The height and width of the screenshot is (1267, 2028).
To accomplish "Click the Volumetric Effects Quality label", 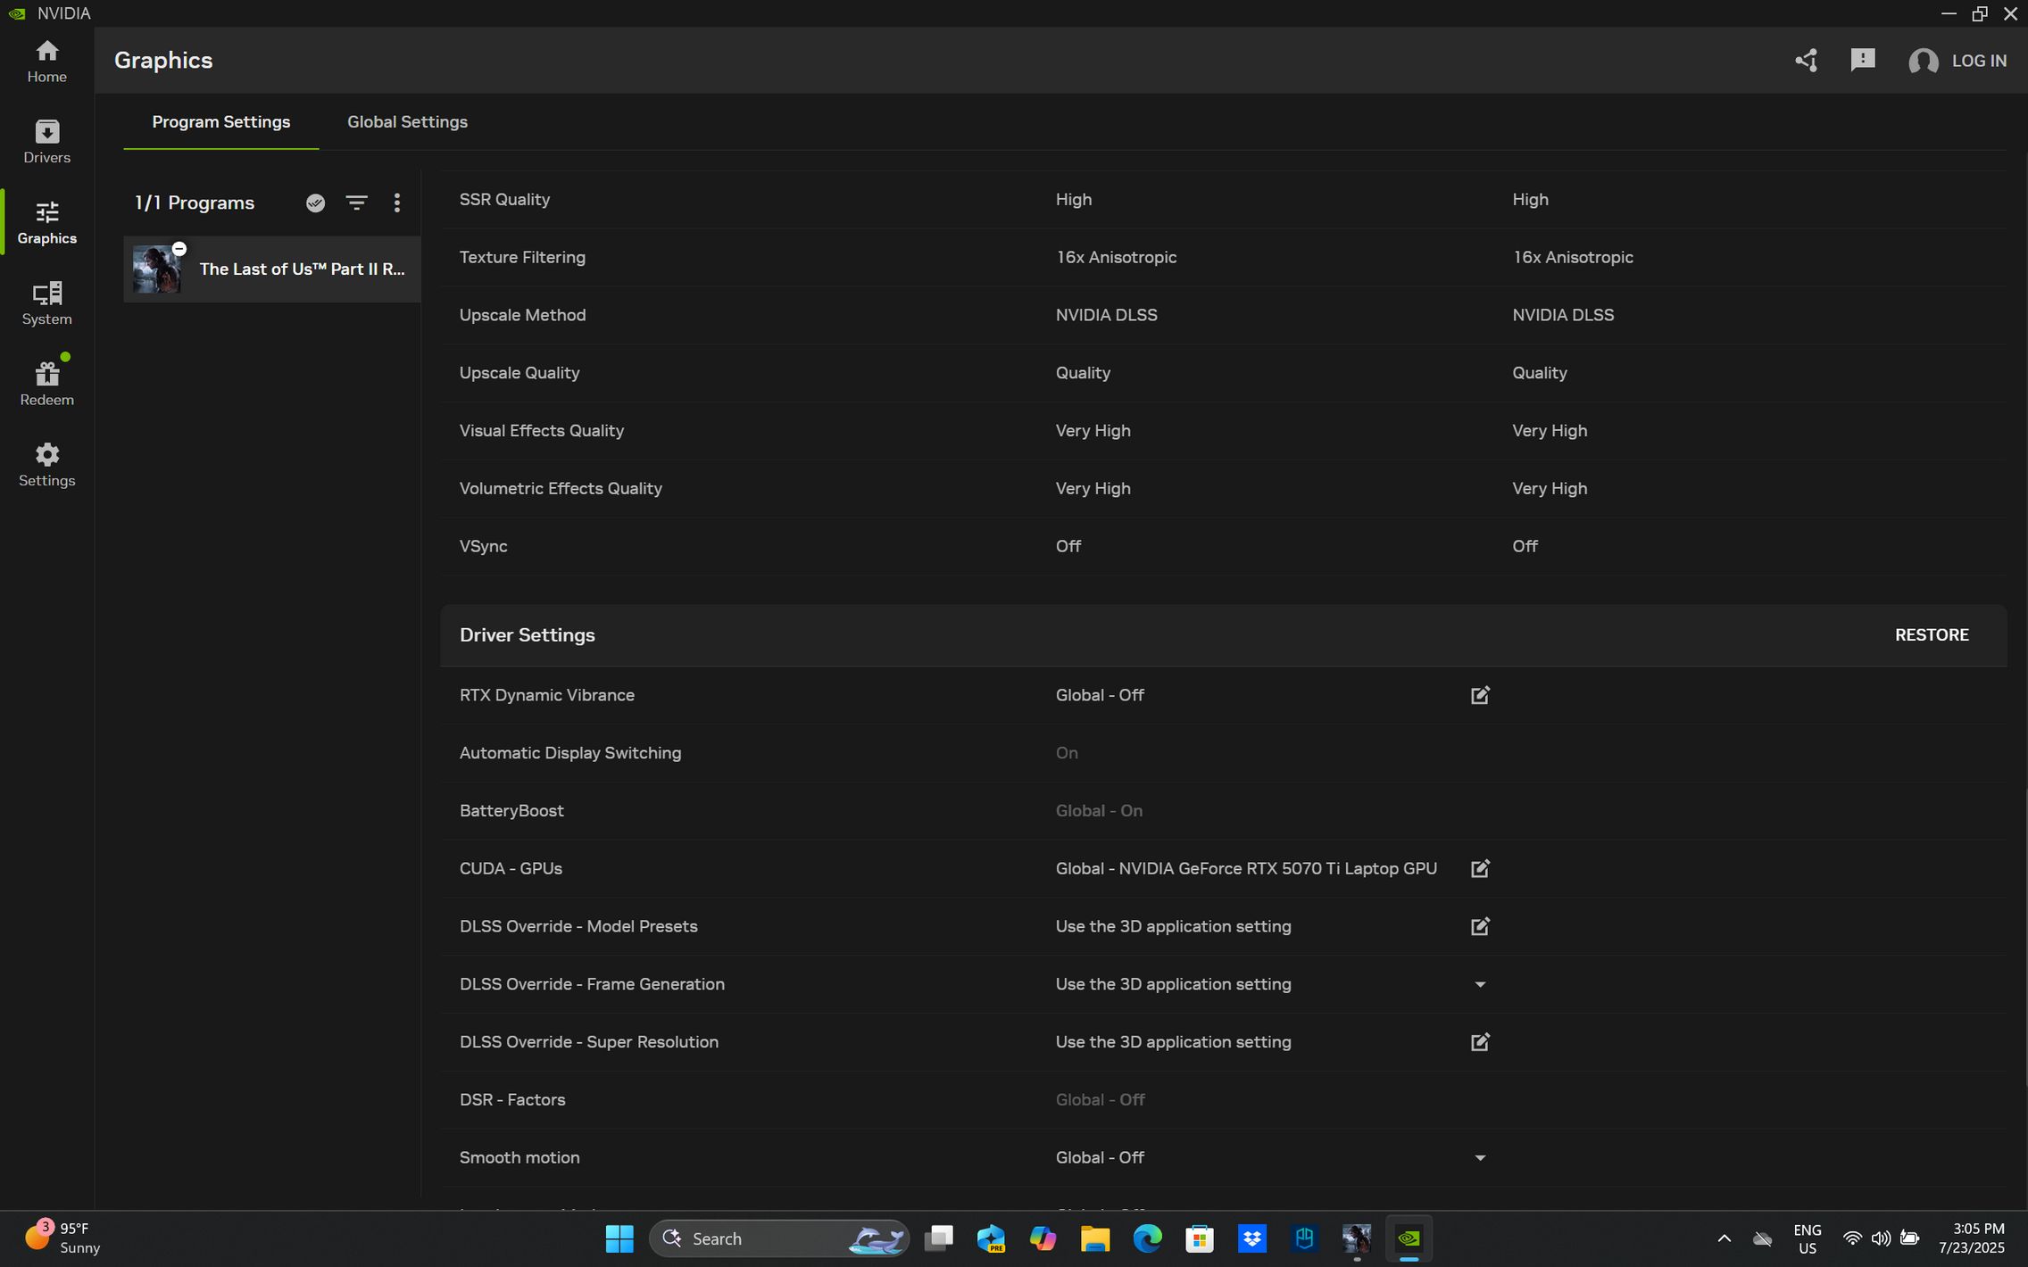I will 561,489.
